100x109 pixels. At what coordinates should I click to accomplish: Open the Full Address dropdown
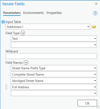(x=95, y=87)
